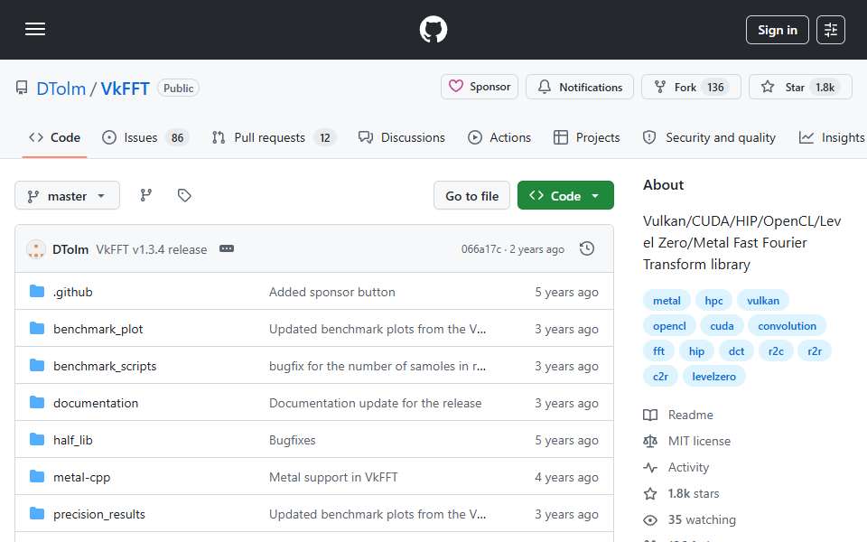This screenshot has width=867, height=542.
Task: Open Security and quality tab
Action: (710, 137)
